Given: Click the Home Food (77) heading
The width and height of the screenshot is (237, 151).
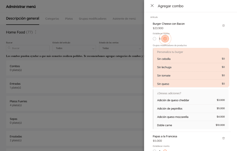Looking at the screenshot, I should 19,32.
